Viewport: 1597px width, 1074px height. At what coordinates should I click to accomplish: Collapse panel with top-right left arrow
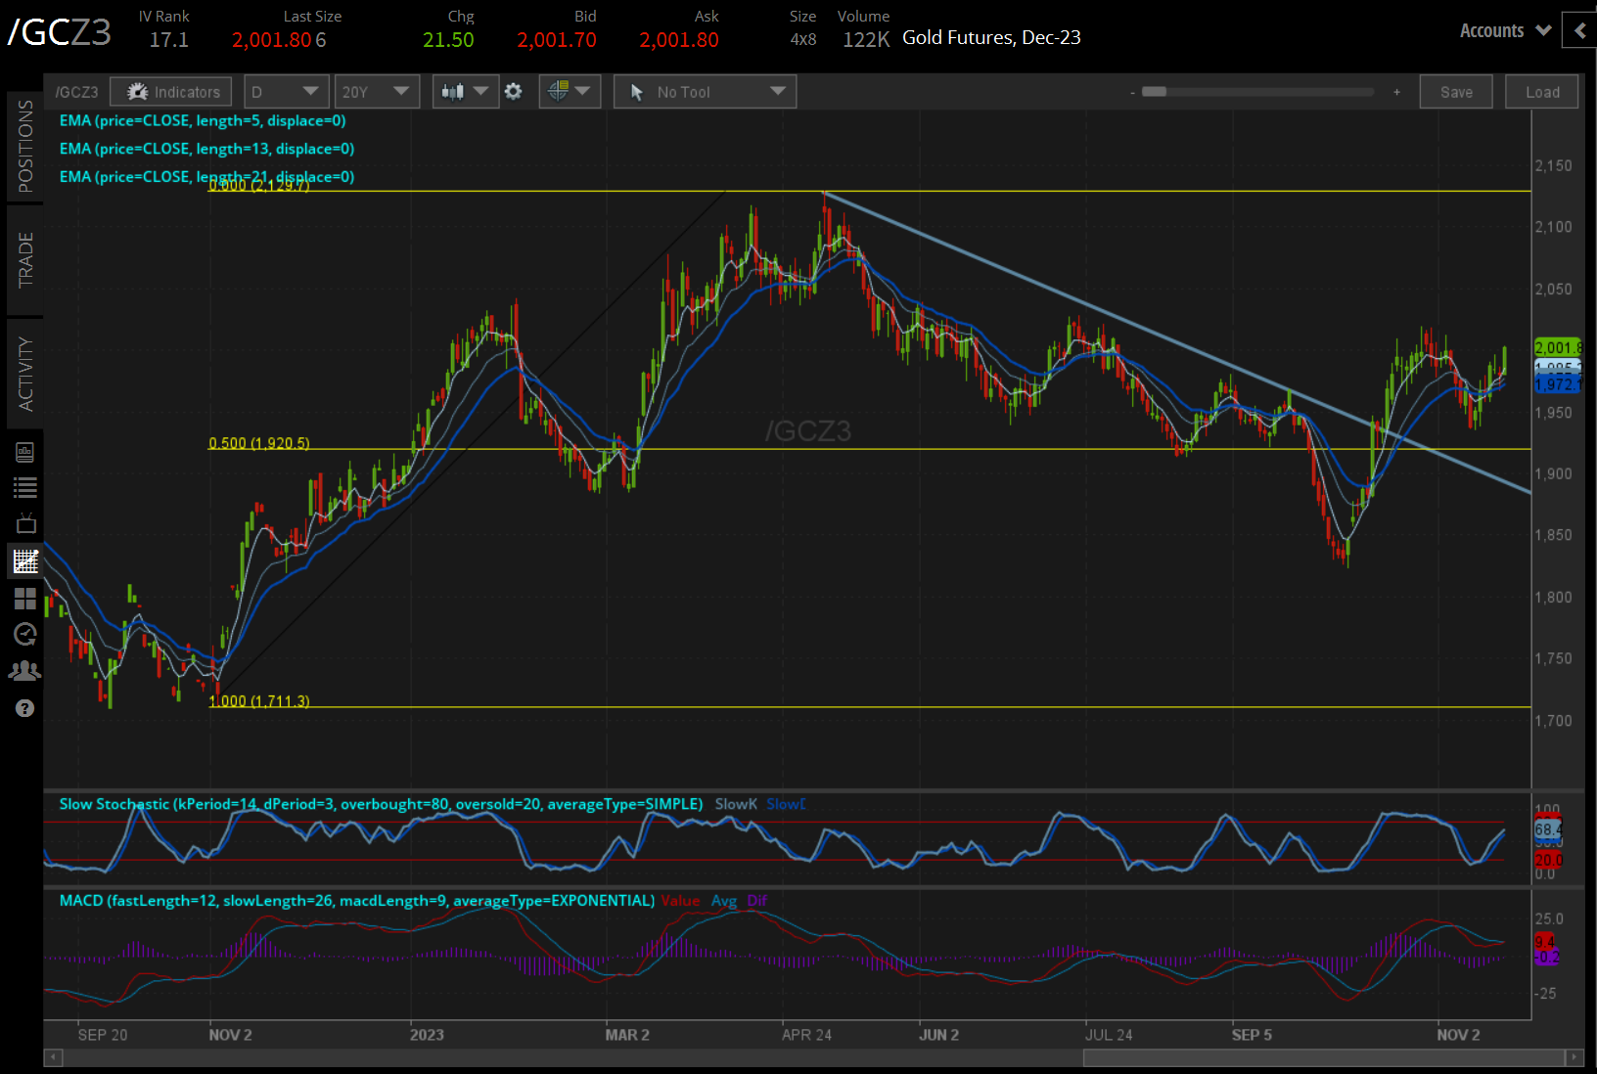pos(1579,30)
